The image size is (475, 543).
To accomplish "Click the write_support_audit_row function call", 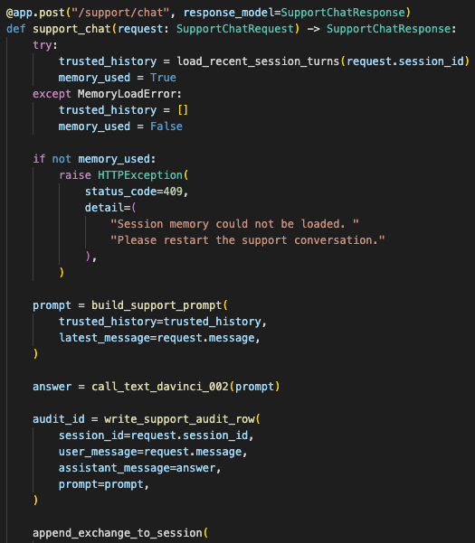I will click(x=179, y=419).
